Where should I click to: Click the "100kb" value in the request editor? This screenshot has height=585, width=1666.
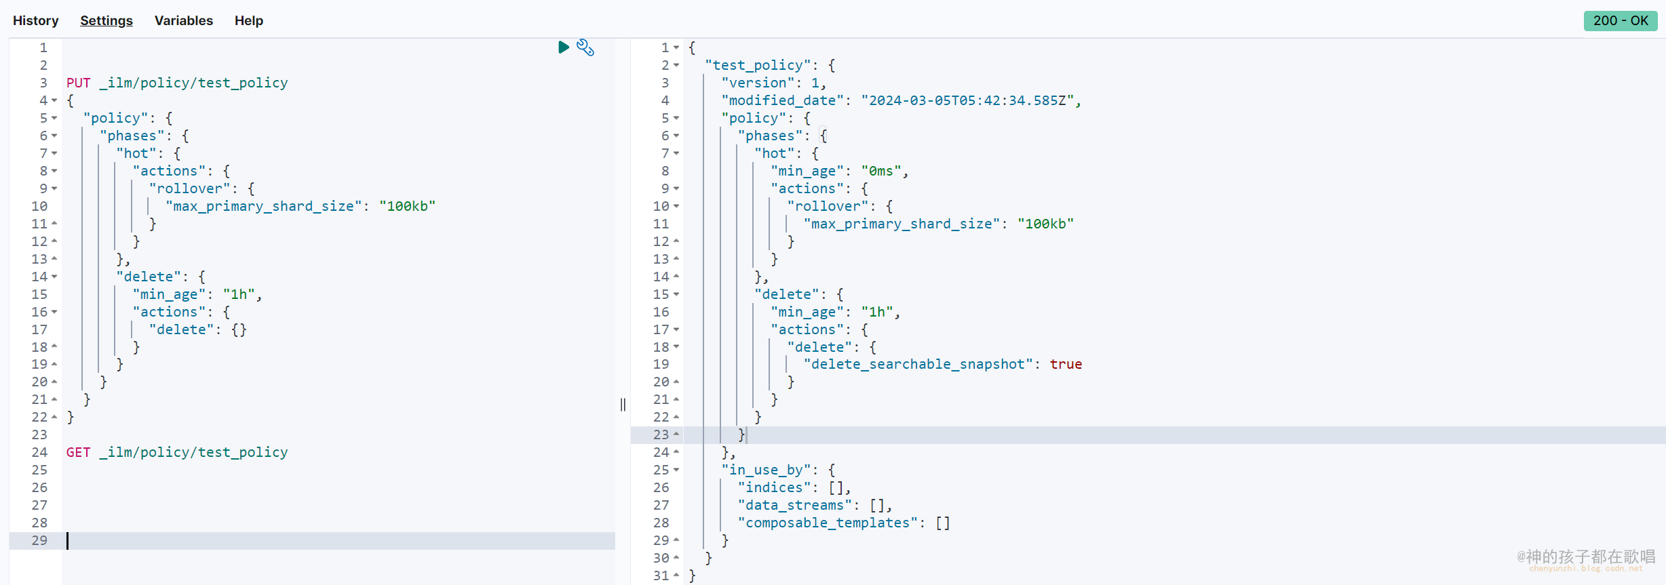pos(407,206)
